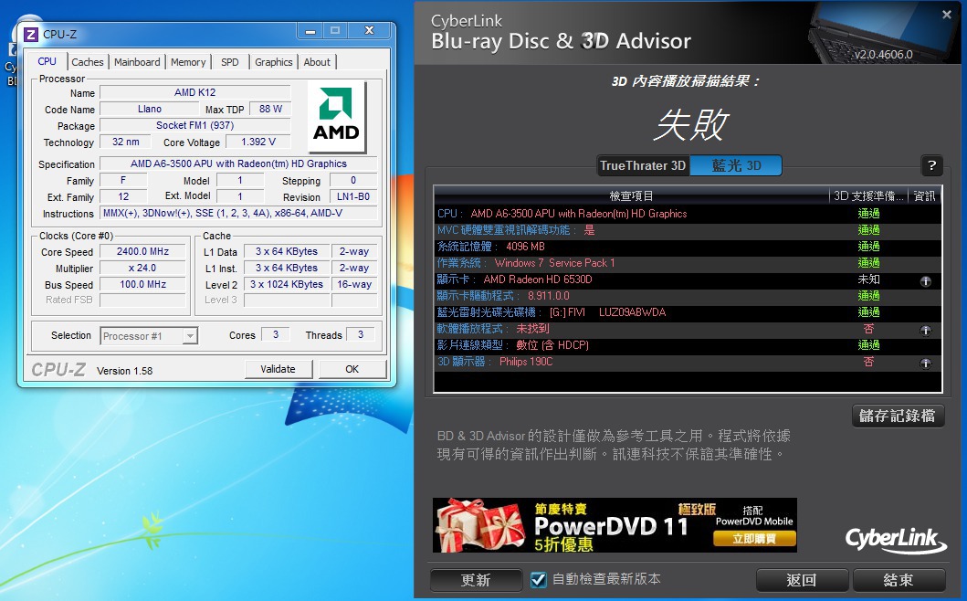Close the Blu-ray Disc & 3D Advisor window
967x601 pixels.
coord(947,15)
